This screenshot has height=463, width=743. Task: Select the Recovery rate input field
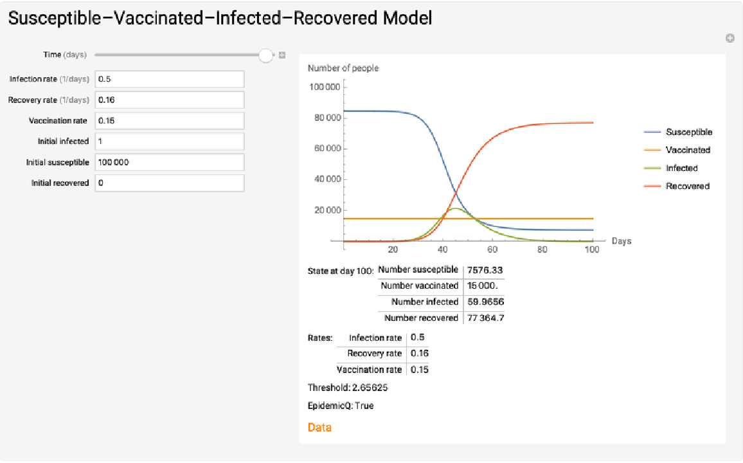click(x=170, y=100)
